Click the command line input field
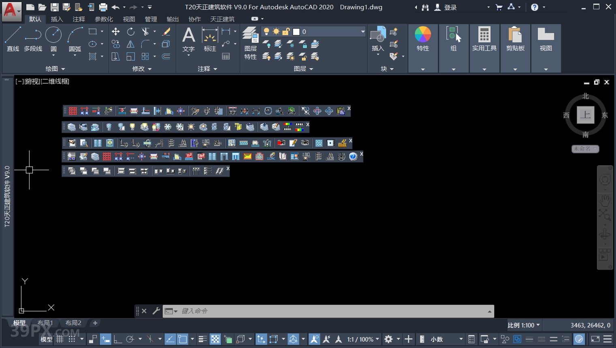The image size is (616, 348). [332, 311]
